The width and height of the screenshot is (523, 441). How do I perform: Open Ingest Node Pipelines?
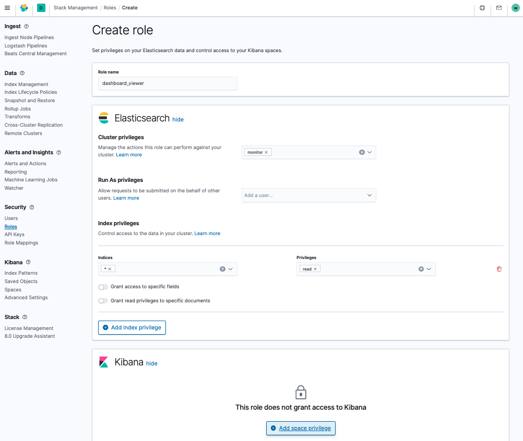(x=29, y=38)
